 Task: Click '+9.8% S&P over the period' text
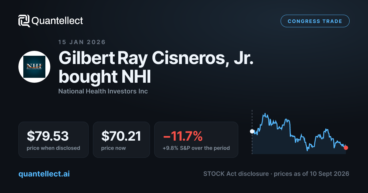[x=196, y=148]
